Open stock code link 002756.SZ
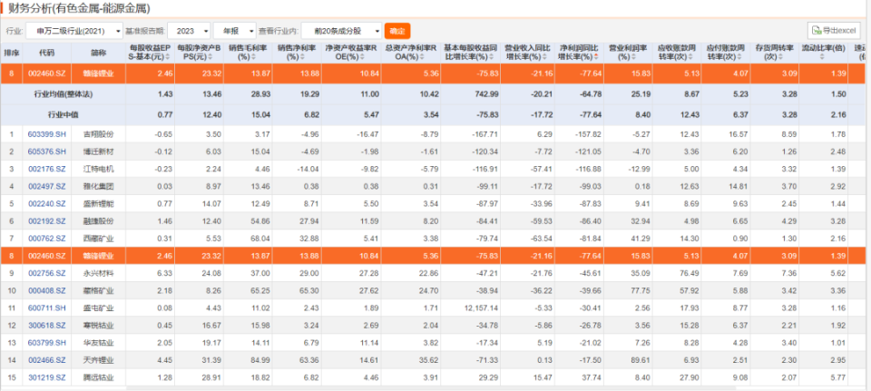 [46, 273]
